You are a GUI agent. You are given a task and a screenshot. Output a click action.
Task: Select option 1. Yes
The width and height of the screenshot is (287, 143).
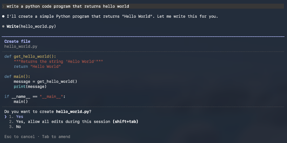[x=19, y=117]
